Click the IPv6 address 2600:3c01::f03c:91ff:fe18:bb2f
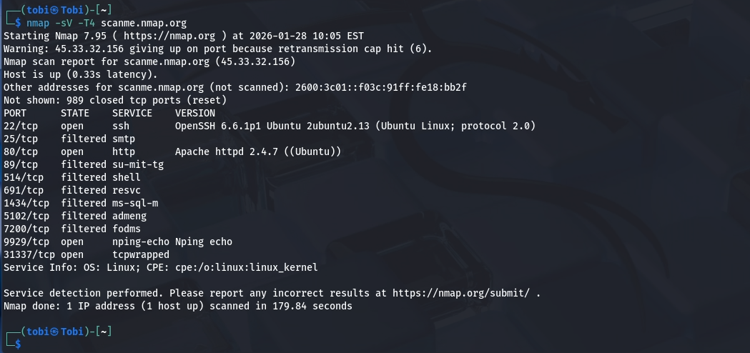750x353 pixels. 378,87
